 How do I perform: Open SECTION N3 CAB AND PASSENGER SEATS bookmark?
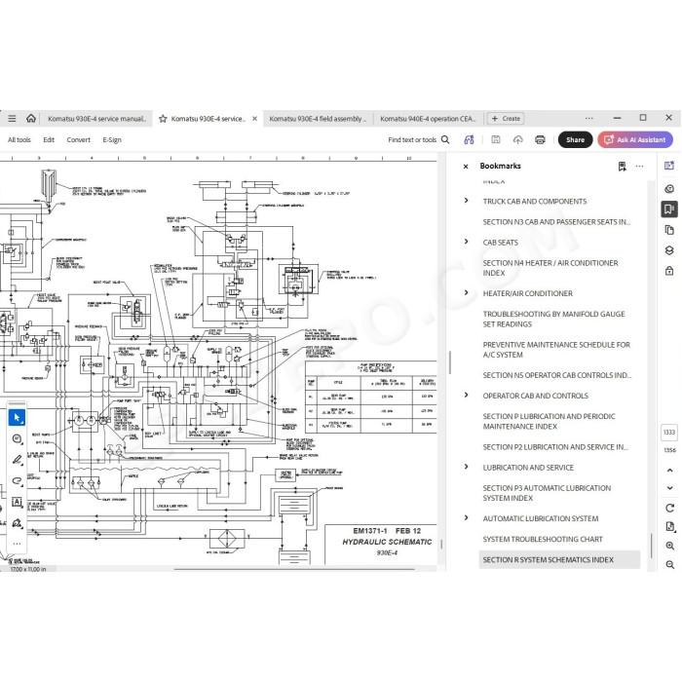coord(556,222)
